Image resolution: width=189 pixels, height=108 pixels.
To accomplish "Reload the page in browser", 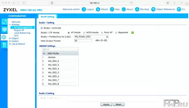I will tap(131, 3).
